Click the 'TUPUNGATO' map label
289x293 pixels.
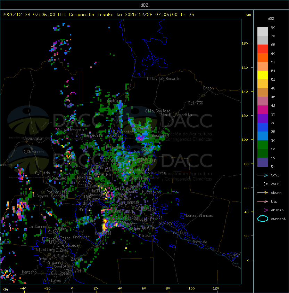57,242
